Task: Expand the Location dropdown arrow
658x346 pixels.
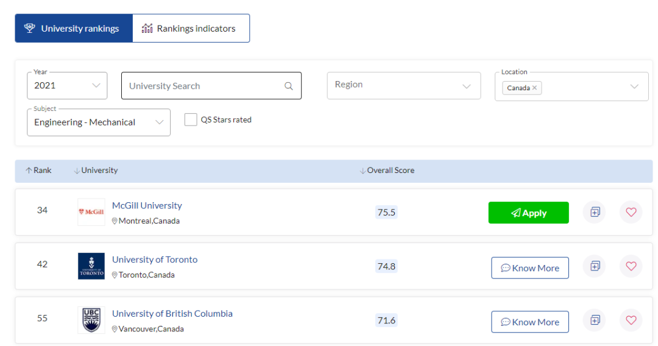Action: (x=634, y=86)
